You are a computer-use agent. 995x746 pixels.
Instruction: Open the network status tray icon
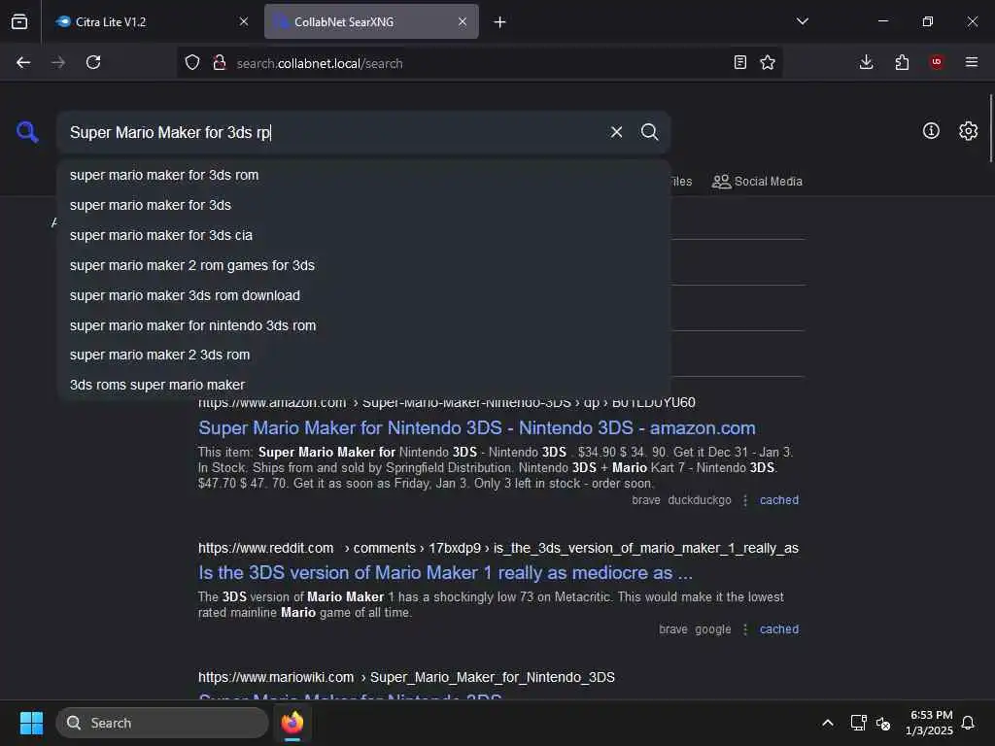[858, 723]
